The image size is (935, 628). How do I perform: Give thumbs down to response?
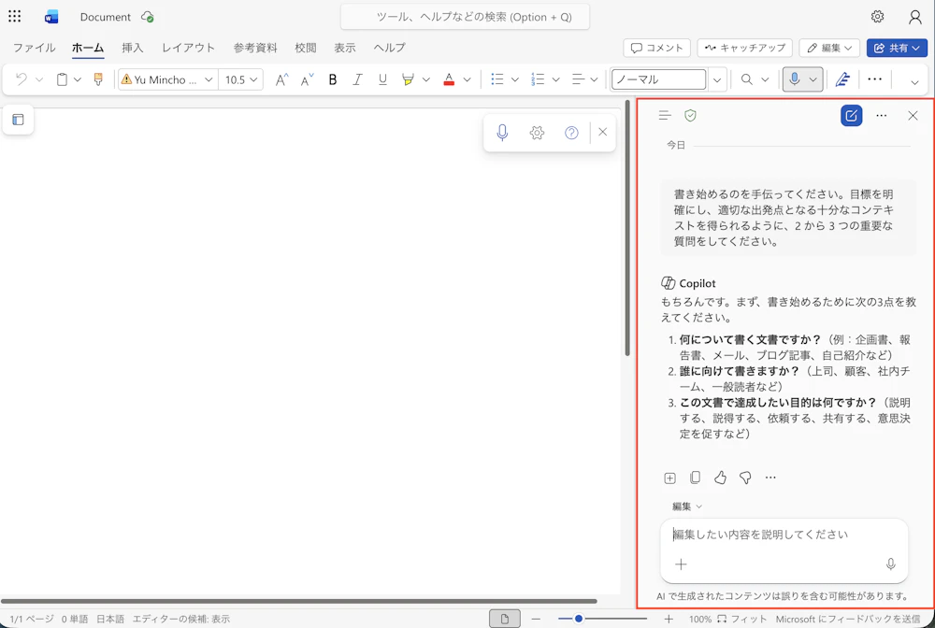pyautogui.click(x=745, y=478)
